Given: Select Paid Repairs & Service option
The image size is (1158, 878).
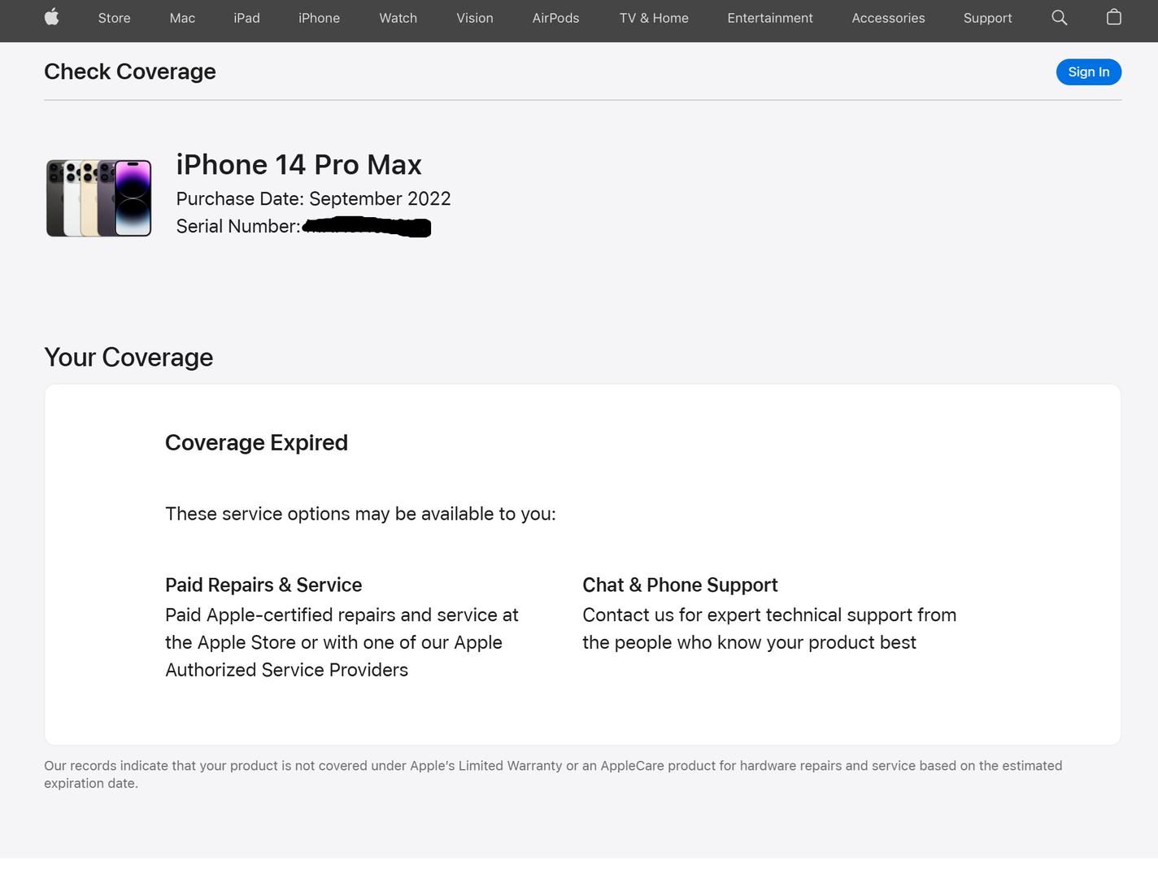Looking at the screenshot, I should pyautogui.click(x=263, y=585).
